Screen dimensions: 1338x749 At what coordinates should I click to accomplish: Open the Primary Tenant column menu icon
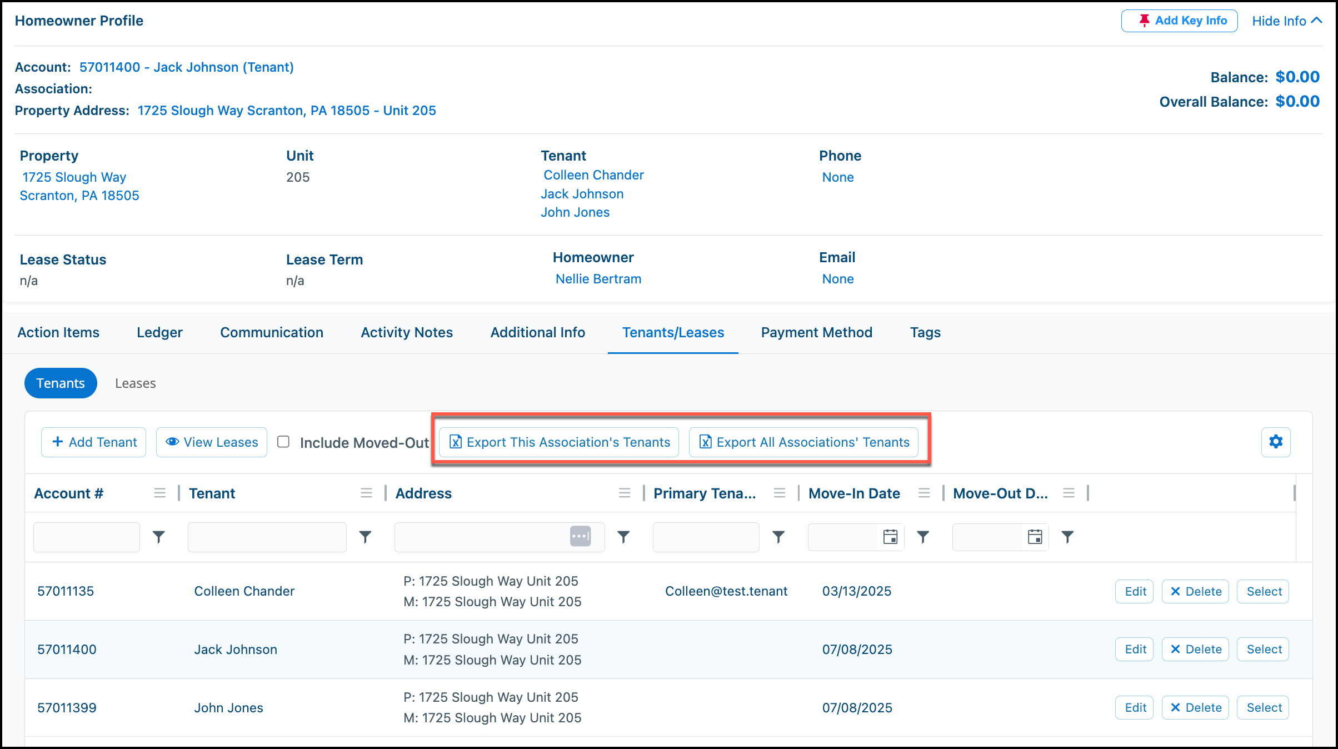coord(780,493)
